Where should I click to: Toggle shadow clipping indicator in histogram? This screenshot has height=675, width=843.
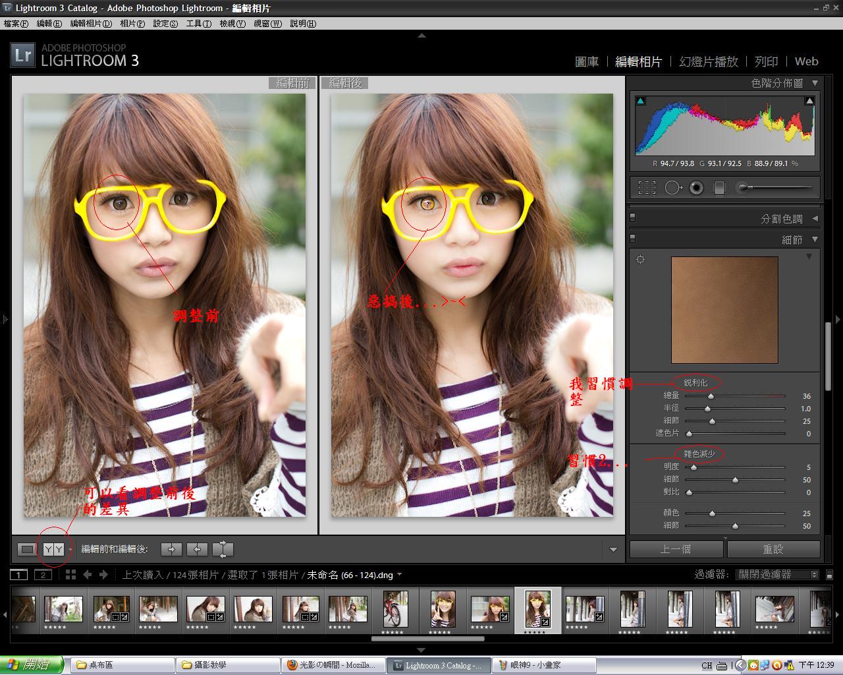[x=641, y=101]
